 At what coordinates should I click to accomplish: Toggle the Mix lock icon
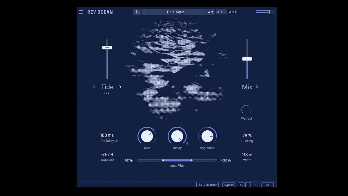tap(257, 87)
